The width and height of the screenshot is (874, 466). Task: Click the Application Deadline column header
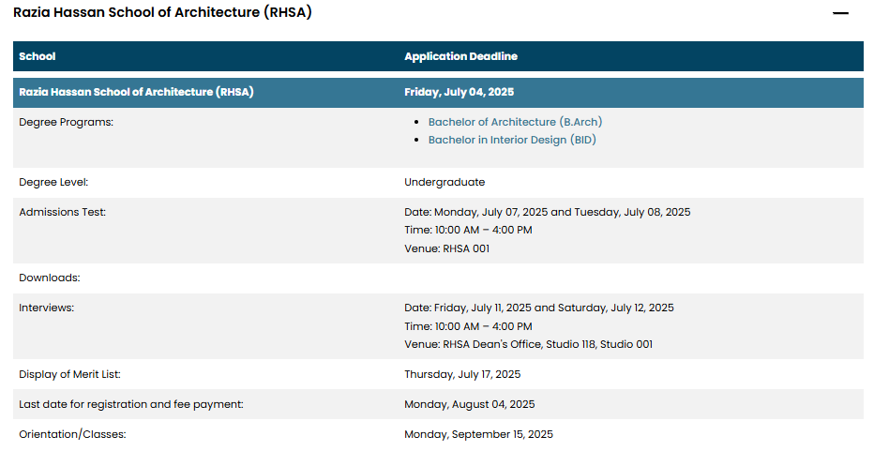pyautogui.click(x=460, y=56)
